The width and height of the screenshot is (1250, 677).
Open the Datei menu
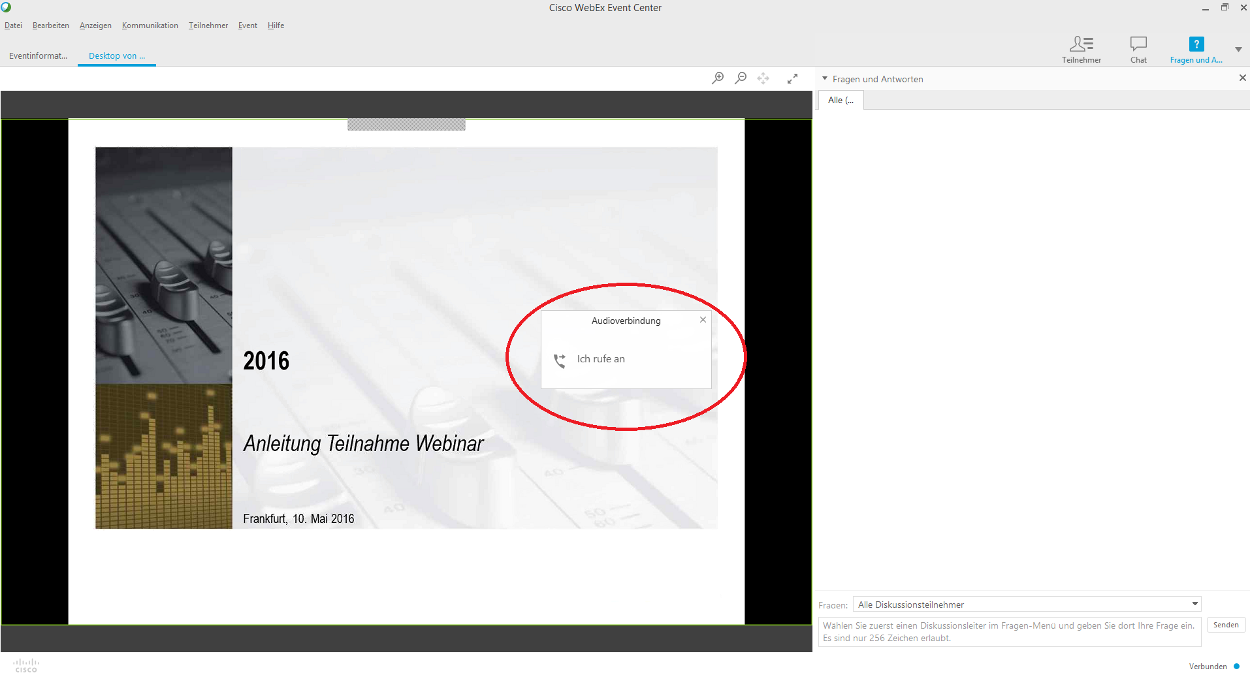(13, 25)
